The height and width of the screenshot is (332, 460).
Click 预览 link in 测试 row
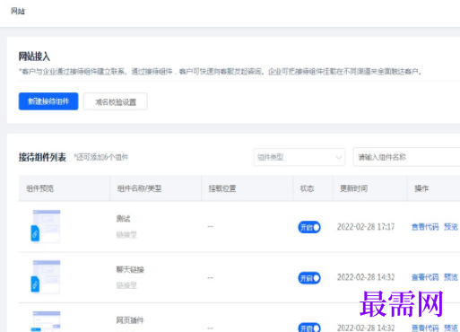click(451, 227)
